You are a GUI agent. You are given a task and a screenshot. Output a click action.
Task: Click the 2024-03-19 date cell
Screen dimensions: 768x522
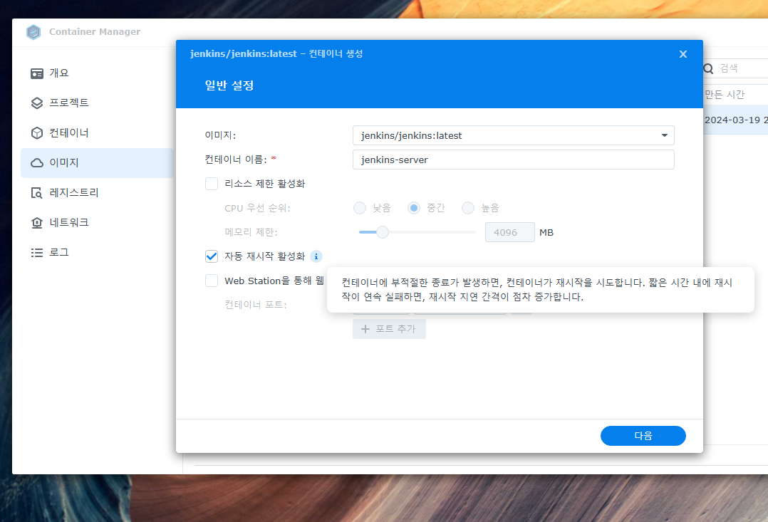(736, 120)
